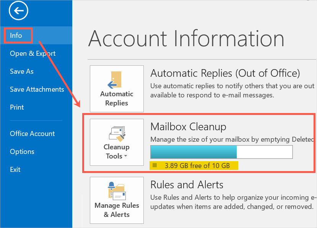Open Outlook Options
The width and height of the screenshot is (317, 228).
point(22,152)
